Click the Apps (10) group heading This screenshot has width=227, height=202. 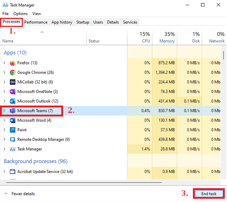pyautogui.click(x=15, y=53)
